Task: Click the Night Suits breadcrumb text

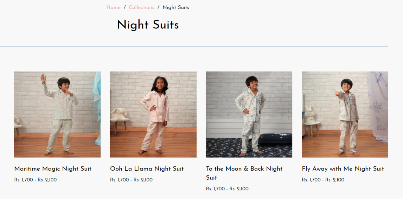Action: coord(176,7)
